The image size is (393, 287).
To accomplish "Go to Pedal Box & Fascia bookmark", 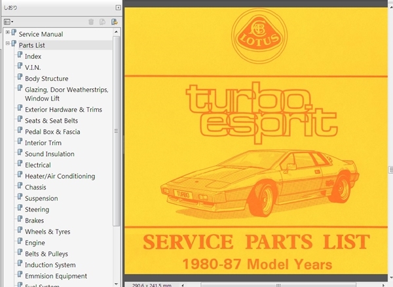I will coord(52,132).
